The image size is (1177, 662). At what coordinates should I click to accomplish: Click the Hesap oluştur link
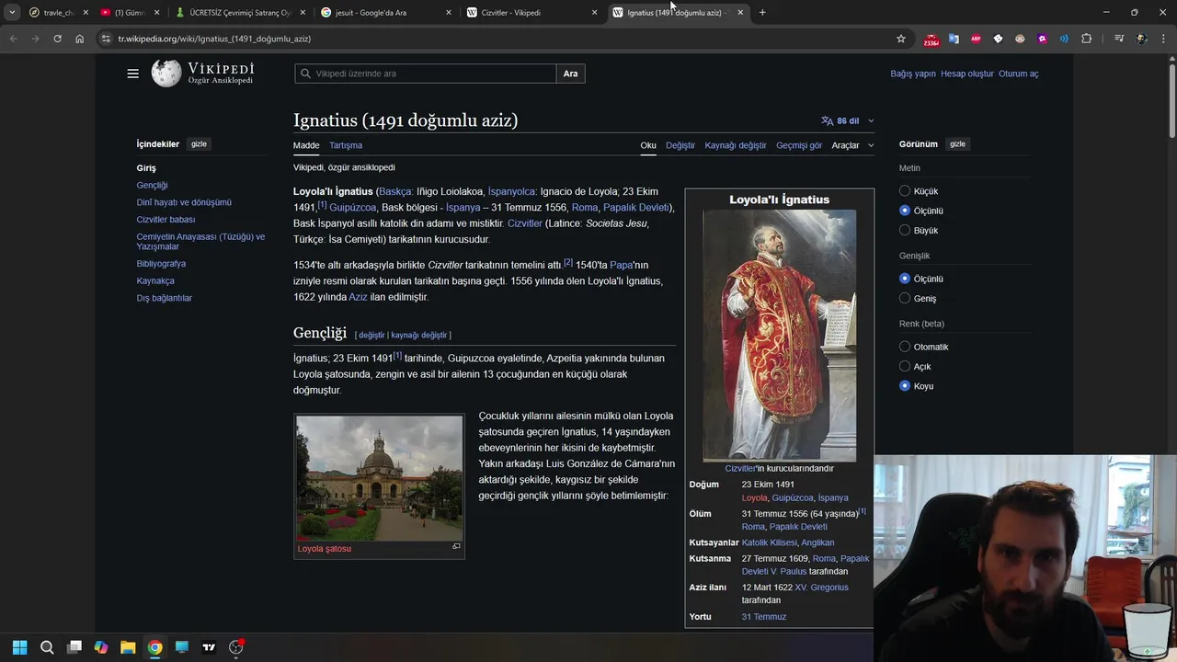coord(967,74)
